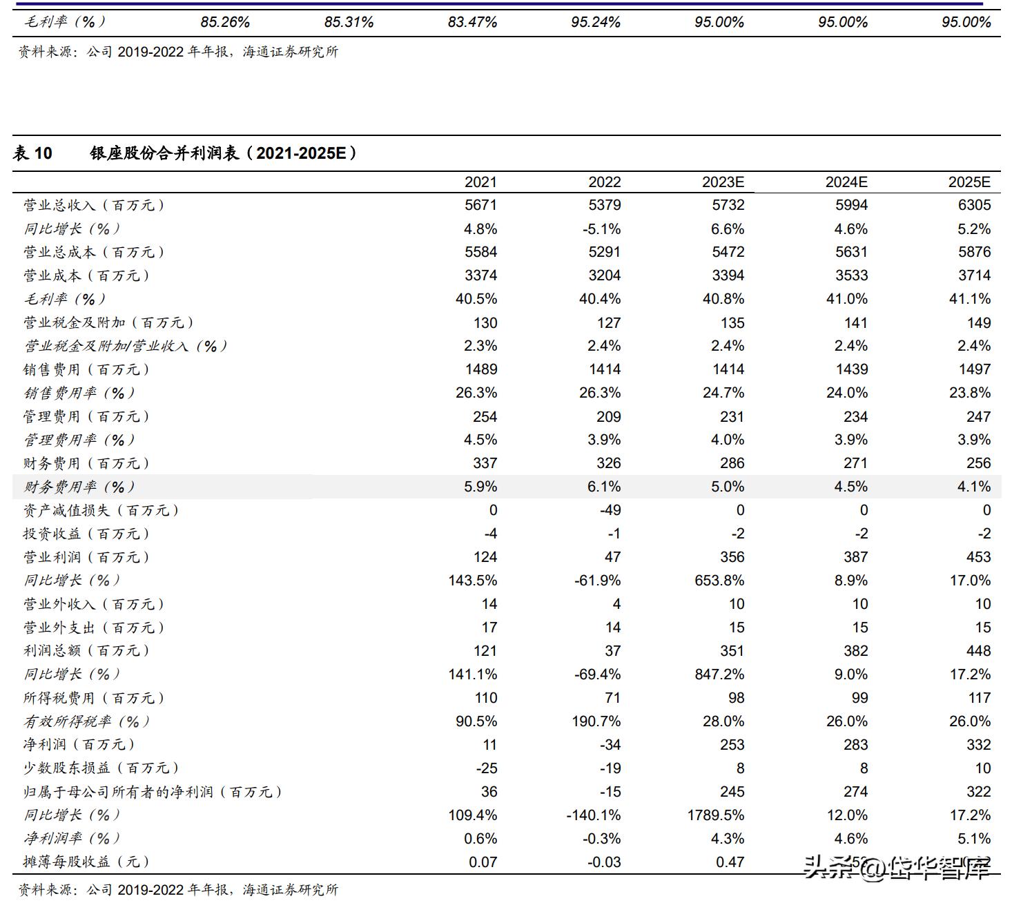
Task: Click the row label 营业利润（百万元）
Action: click(87, 557)
